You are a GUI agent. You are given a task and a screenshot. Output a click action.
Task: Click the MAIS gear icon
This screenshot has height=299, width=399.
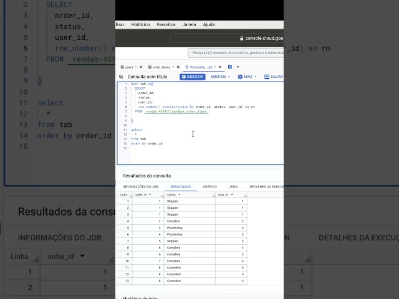click(240, 77)
